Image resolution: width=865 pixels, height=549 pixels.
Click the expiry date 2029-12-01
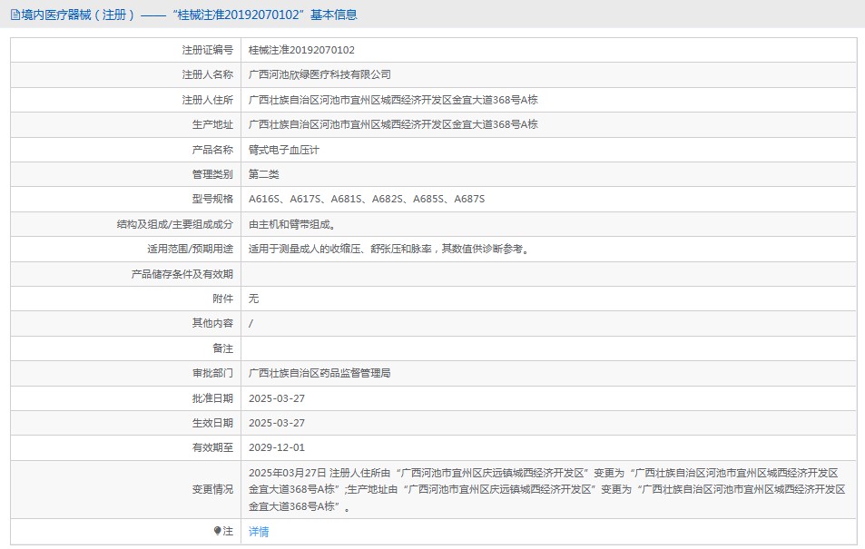click(276, 447)
